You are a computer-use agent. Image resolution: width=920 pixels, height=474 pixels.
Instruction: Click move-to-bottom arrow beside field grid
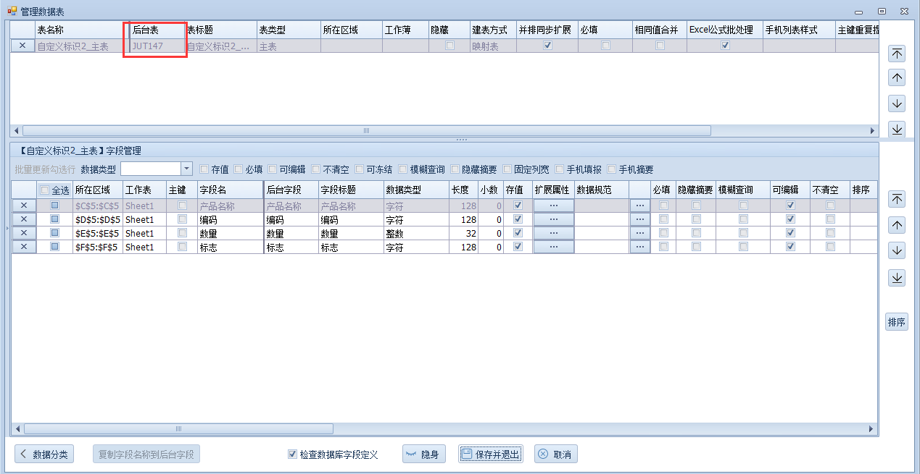(897, 278)
